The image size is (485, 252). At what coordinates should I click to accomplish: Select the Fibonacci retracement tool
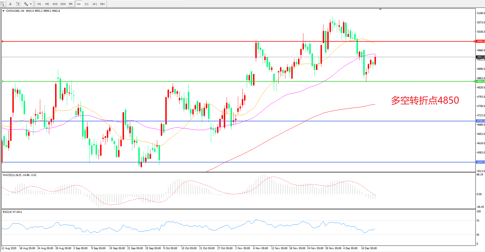point(2,4)
